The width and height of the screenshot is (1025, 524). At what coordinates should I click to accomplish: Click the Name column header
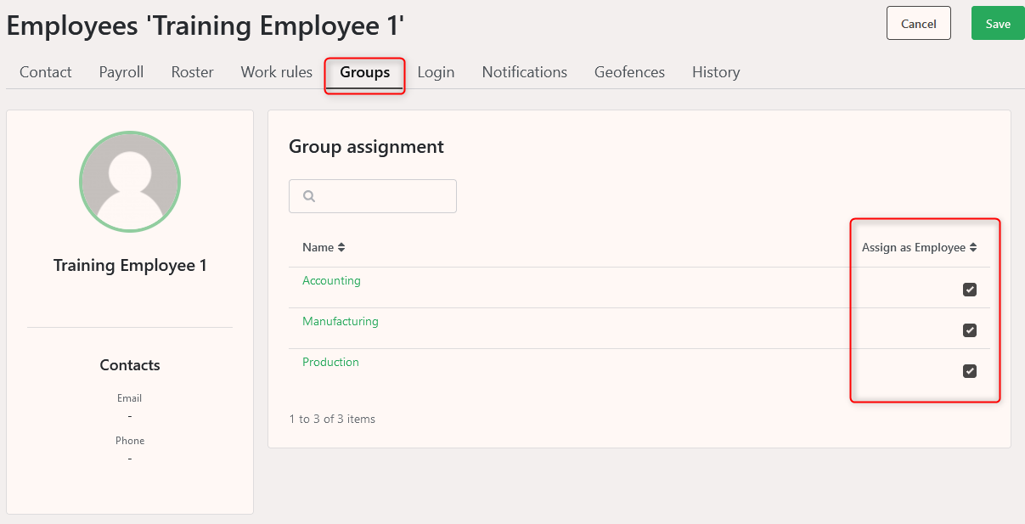pos(318,248)
